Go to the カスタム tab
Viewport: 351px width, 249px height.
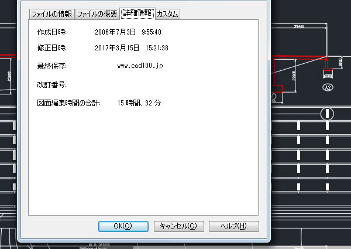167,14
